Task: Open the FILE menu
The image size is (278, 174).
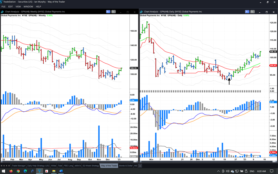Action: coord(3,7)
